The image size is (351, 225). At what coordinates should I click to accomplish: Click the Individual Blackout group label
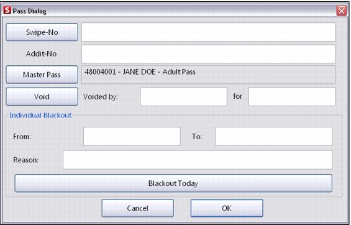pyautogui.click(x=40, y=115)
